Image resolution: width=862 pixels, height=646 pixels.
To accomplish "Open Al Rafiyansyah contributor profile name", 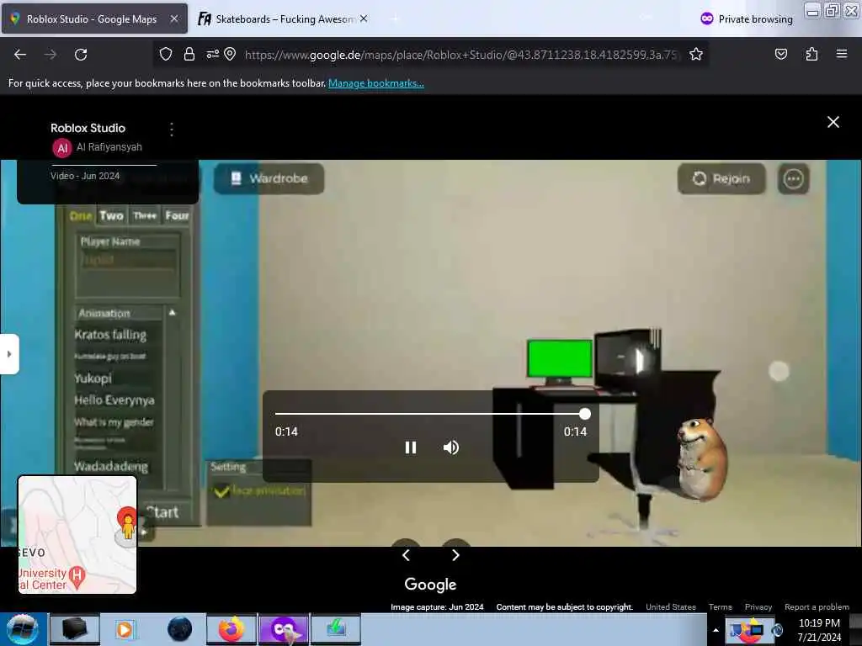I will [x=109, y=147].
